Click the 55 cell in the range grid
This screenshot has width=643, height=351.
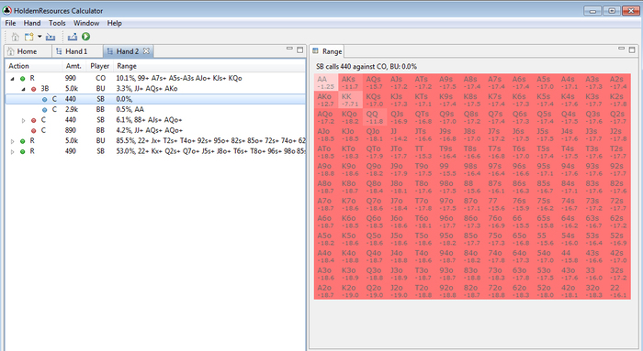pyautogui.click(x=545, y=239)
